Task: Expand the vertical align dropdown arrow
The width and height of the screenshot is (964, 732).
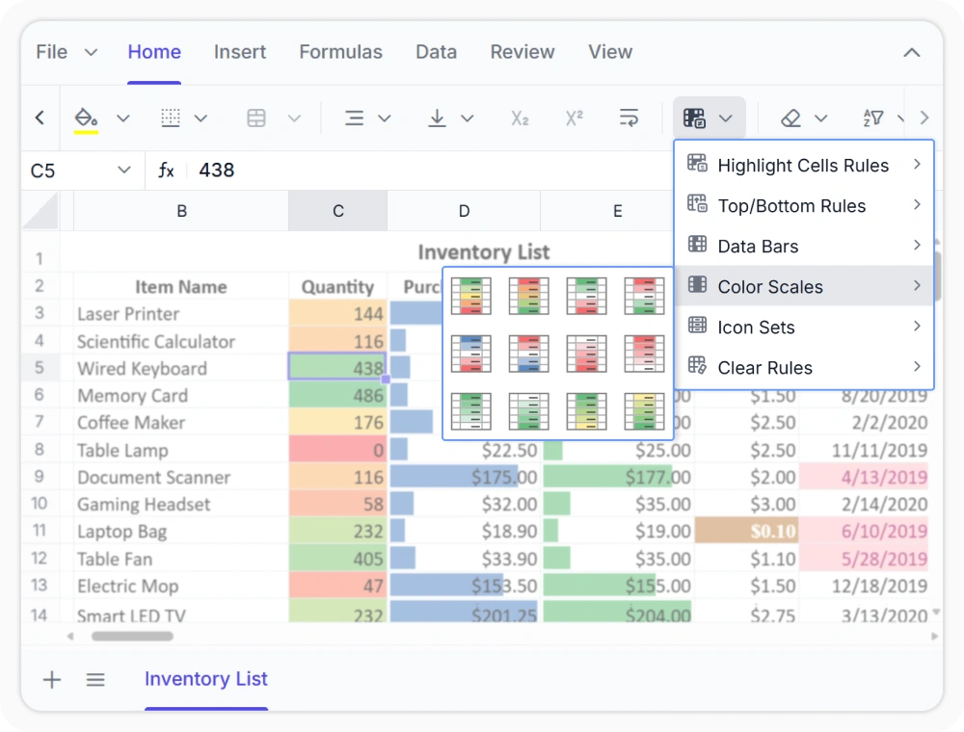Action: coord(468,118)
